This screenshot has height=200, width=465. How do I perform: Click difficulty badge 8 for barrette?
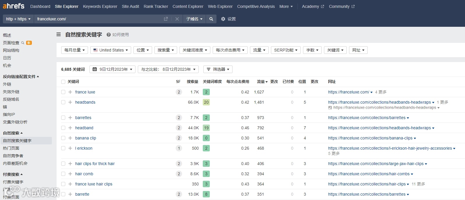[x=206, y=194]
